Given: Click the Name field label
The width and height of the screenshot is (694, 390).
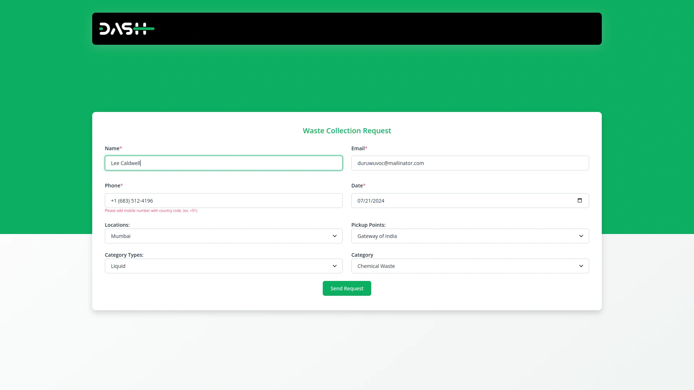Looking at the screenshot, I should [x=112, y=148].
